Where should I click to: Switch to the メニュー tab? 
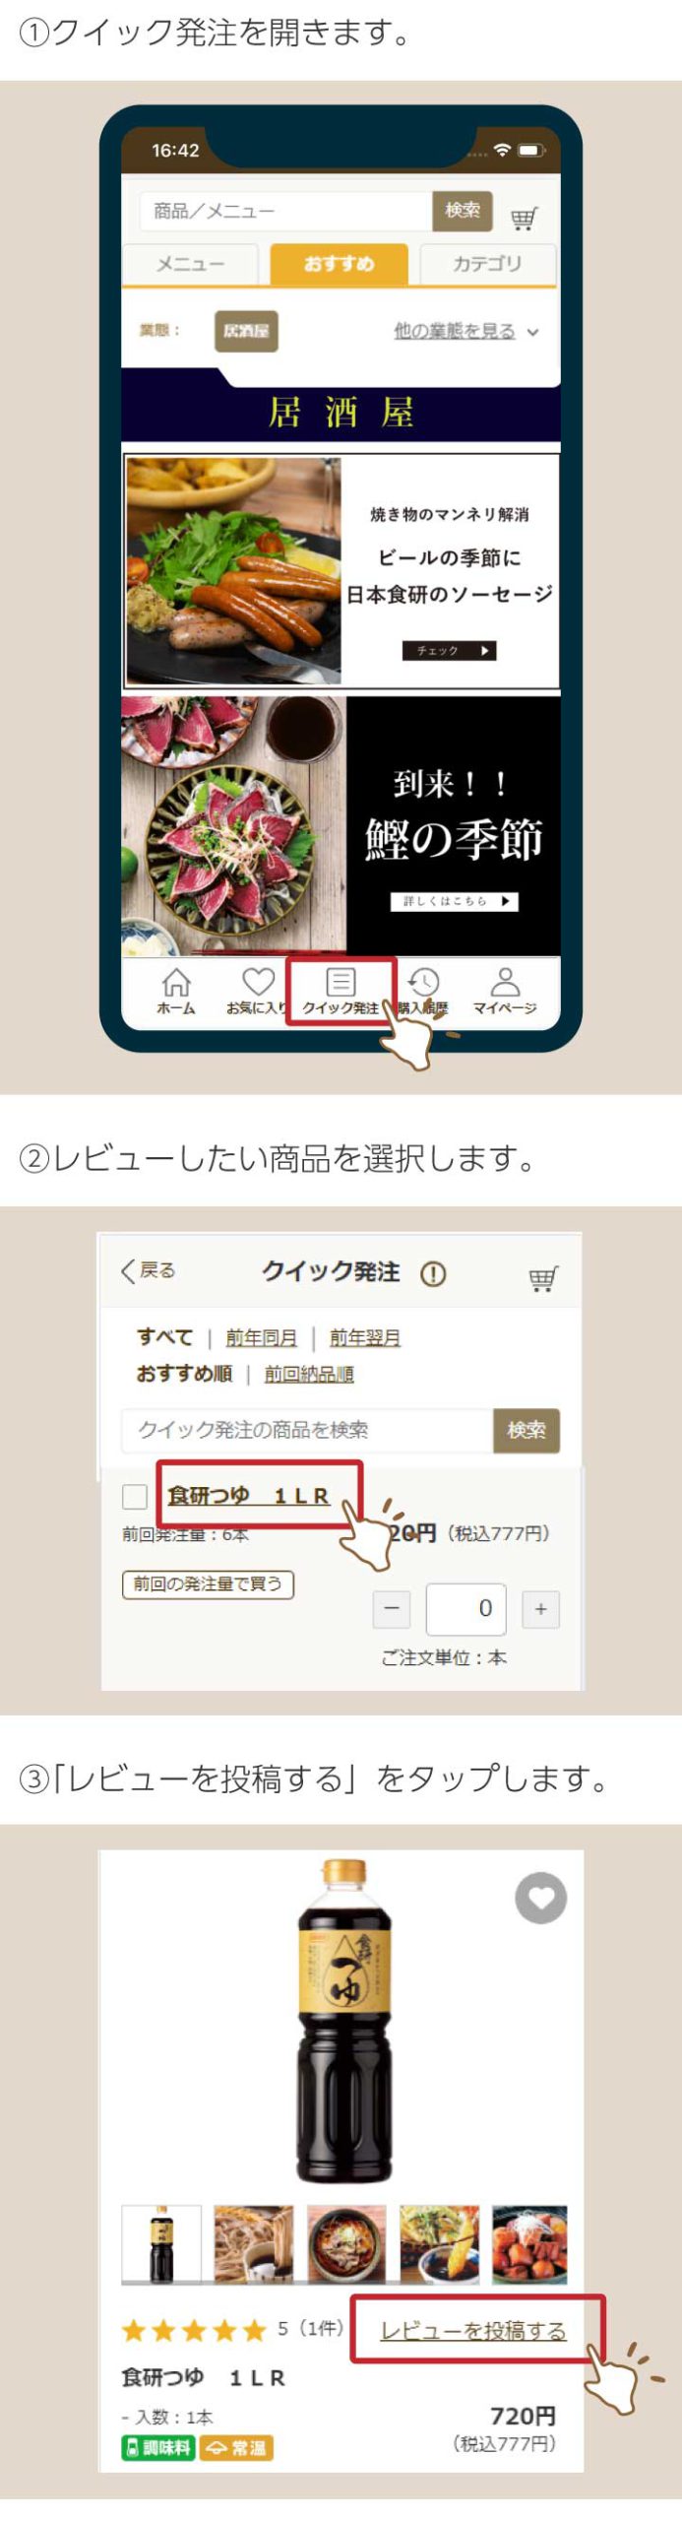pos(191,264)
